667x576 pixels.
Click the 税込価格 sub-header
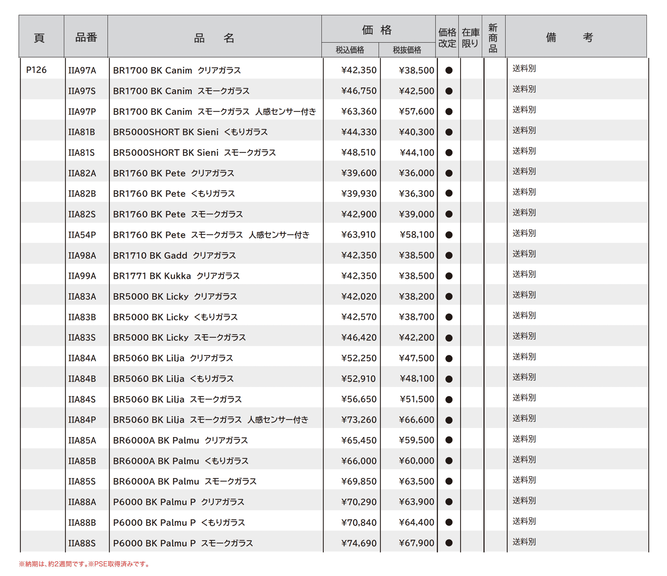[x=350, y=50]
